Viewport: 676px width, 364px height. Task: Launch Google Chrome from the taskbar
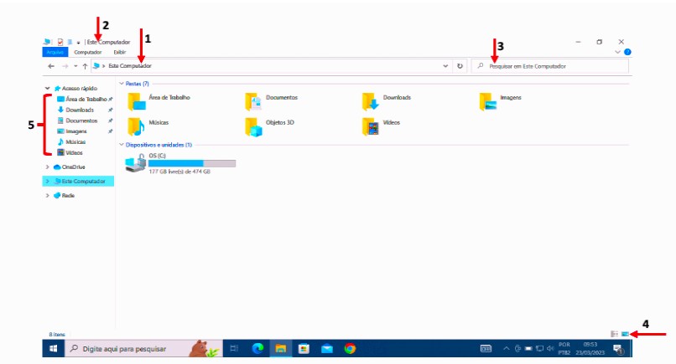click(350, 348)
